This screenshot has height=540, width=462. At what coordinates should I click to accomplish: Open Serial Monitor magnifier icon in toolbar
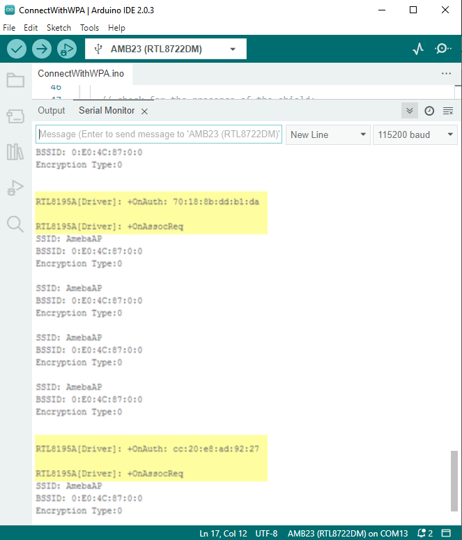pyautogui.click(x=443, y=49)
